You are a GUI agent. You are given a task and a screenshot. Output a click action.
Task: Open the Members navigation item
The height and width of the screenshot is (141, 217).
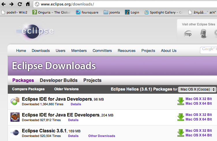tap(79, 50)
